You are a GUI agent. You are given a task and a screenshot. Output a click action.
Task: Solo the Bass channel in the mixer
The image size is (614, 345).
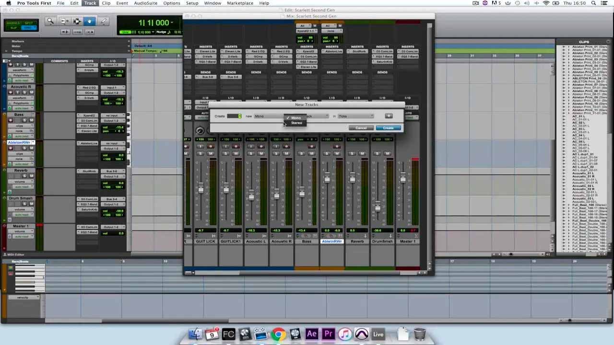[301, 153]
